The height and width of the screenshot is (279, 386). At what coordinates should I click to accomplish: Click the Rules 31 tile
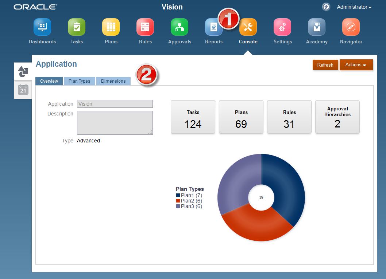[x=289, y=117]
